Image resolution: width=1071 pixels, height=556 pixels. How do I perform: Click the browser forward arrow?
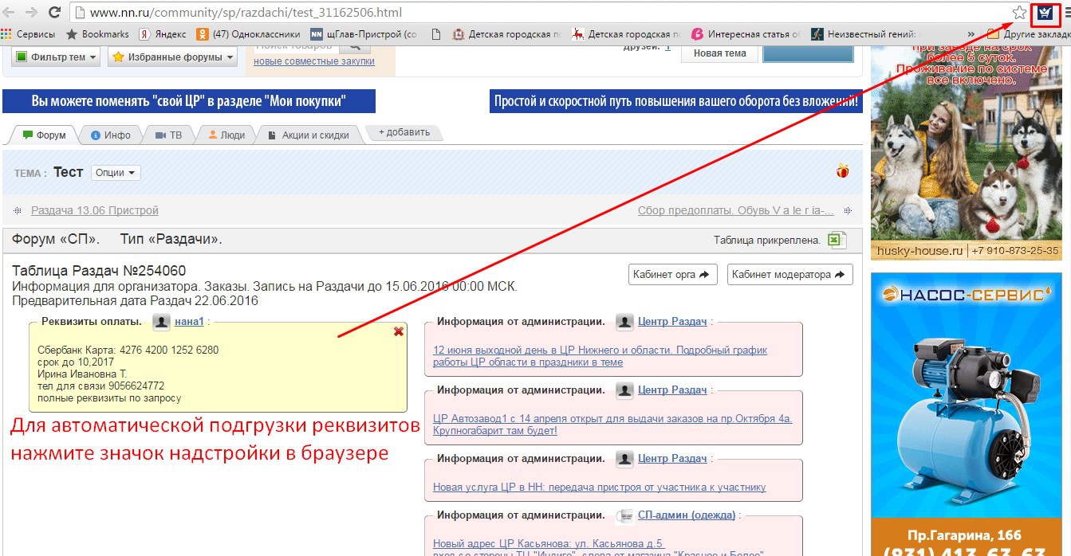pyautogui.click(x=32, y=13)
